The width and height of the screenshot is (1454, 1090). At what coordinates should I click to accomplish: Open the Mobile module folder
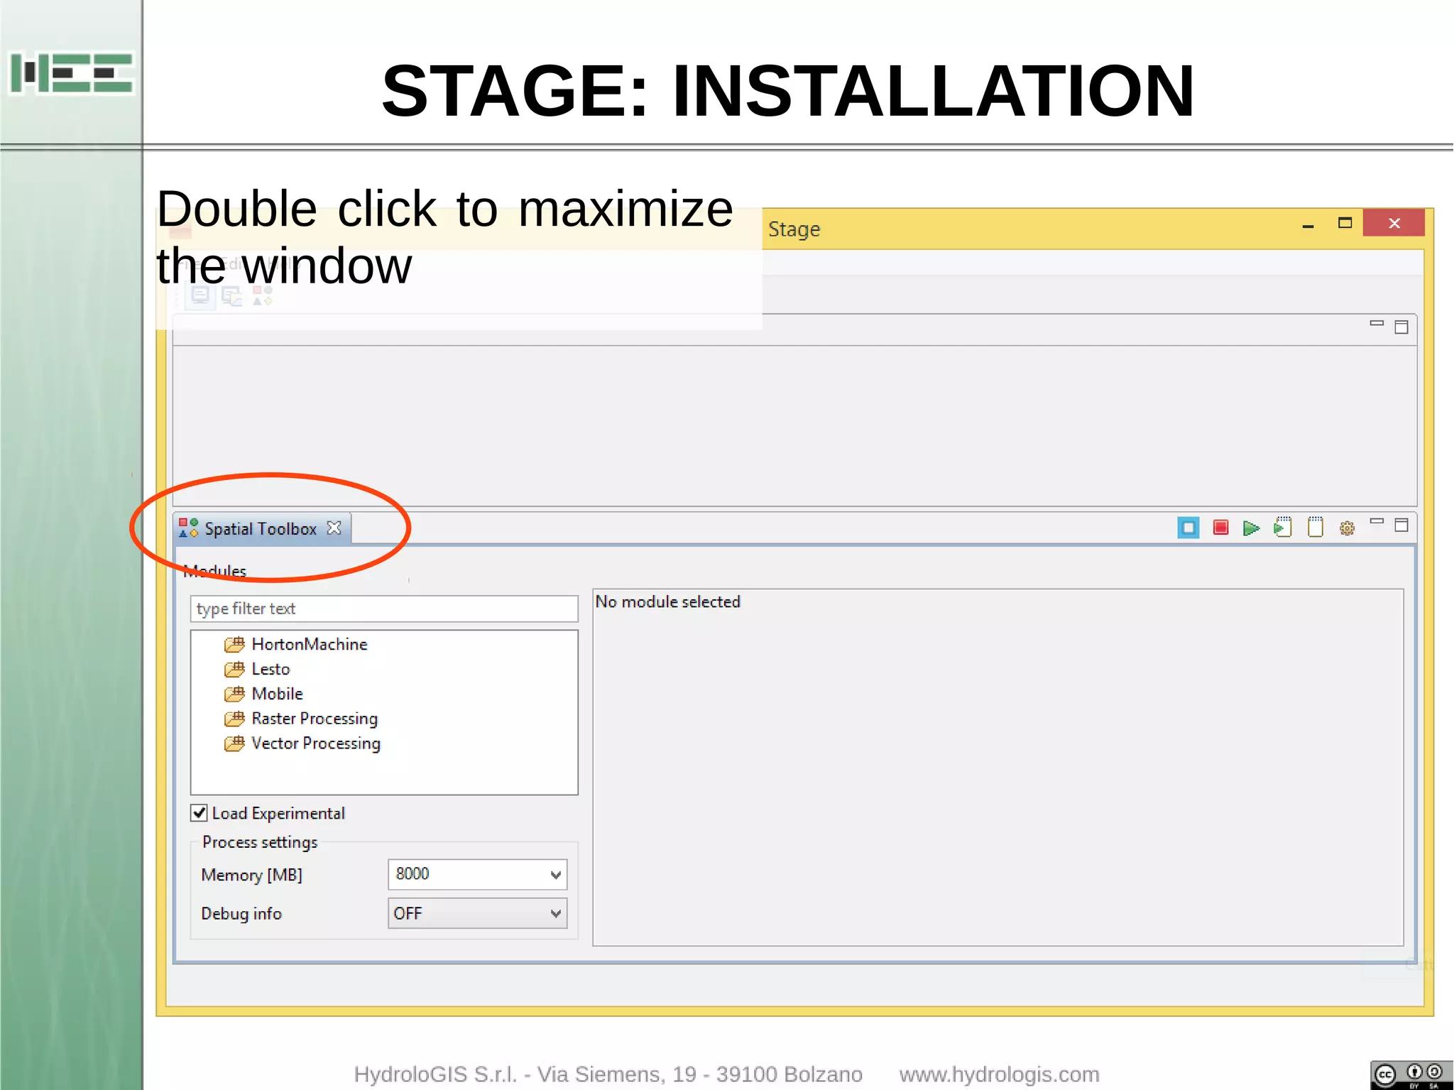[277, 694]
